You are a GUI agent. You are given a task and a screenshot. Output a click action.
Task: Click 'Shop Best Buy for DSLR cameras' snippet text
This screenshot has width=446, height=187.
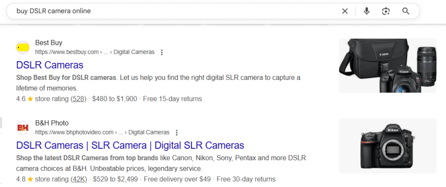click(66, 78)
